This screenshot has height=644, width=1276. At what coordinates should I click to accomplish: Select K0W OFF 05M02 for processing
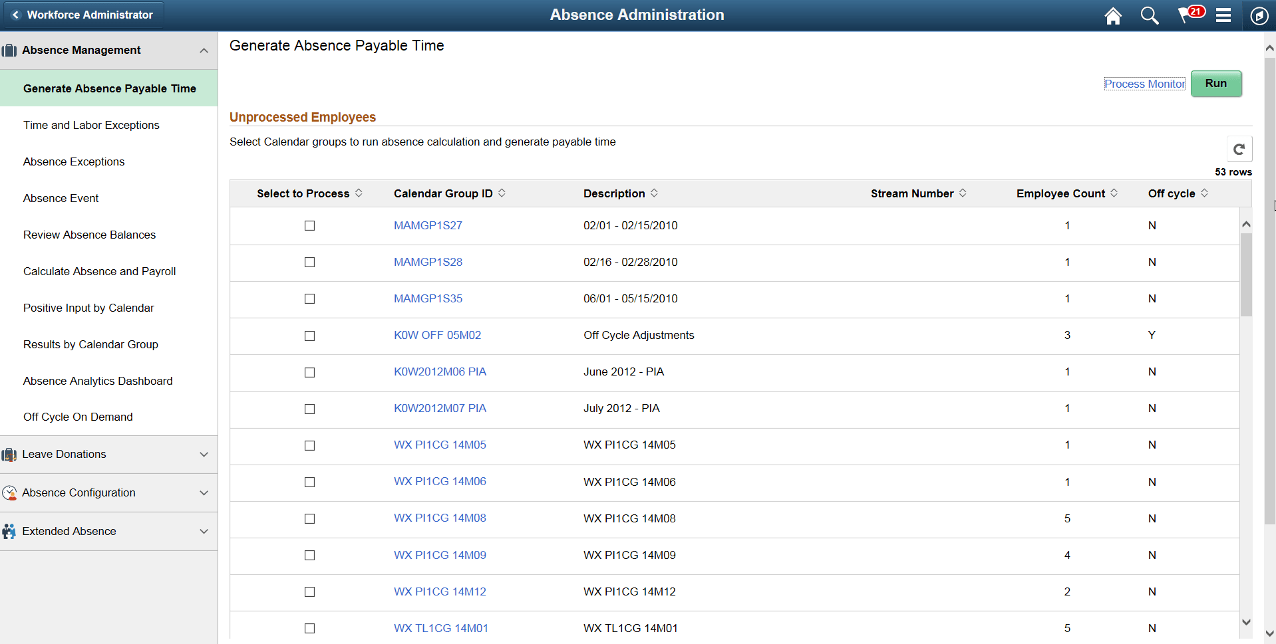[x=309, y=336]
